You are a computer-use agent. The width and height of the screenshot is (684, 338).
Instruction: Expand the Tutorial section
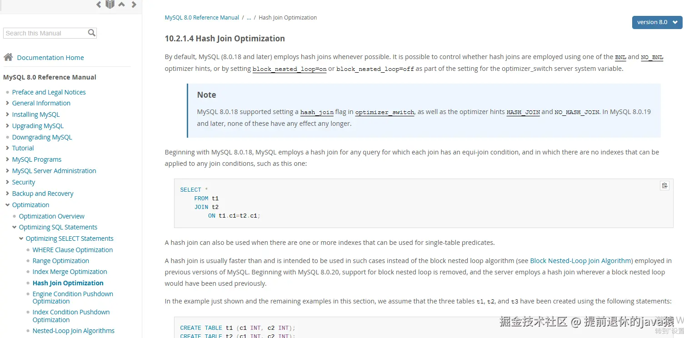tap(7, 148)
